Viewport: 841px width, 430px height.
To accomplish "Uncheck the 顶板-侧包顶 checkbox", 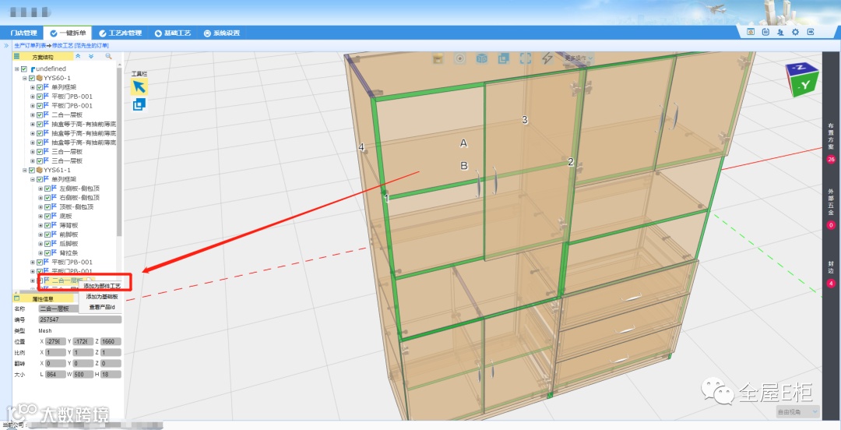I will [x=48, y=206].
